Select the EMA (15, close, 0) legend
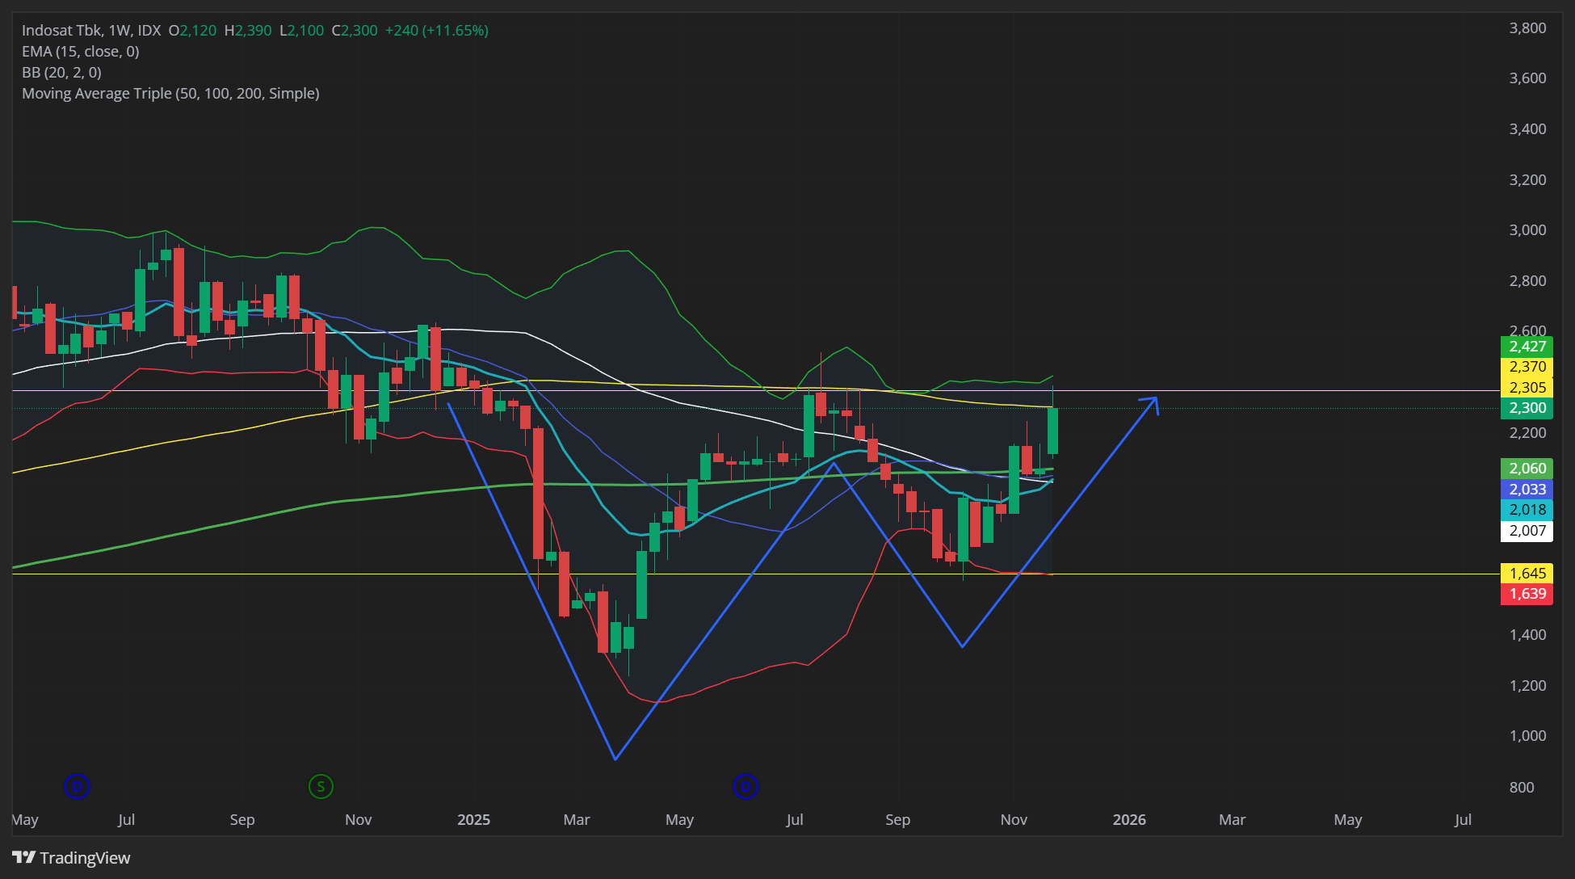 pyautogui.click(x=80, y=52)
